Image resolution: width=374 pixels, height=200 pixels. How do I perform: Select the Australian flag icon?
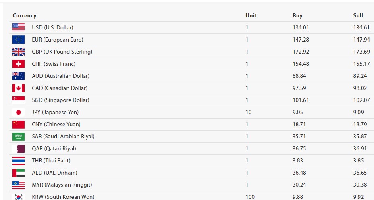(19, 76)
